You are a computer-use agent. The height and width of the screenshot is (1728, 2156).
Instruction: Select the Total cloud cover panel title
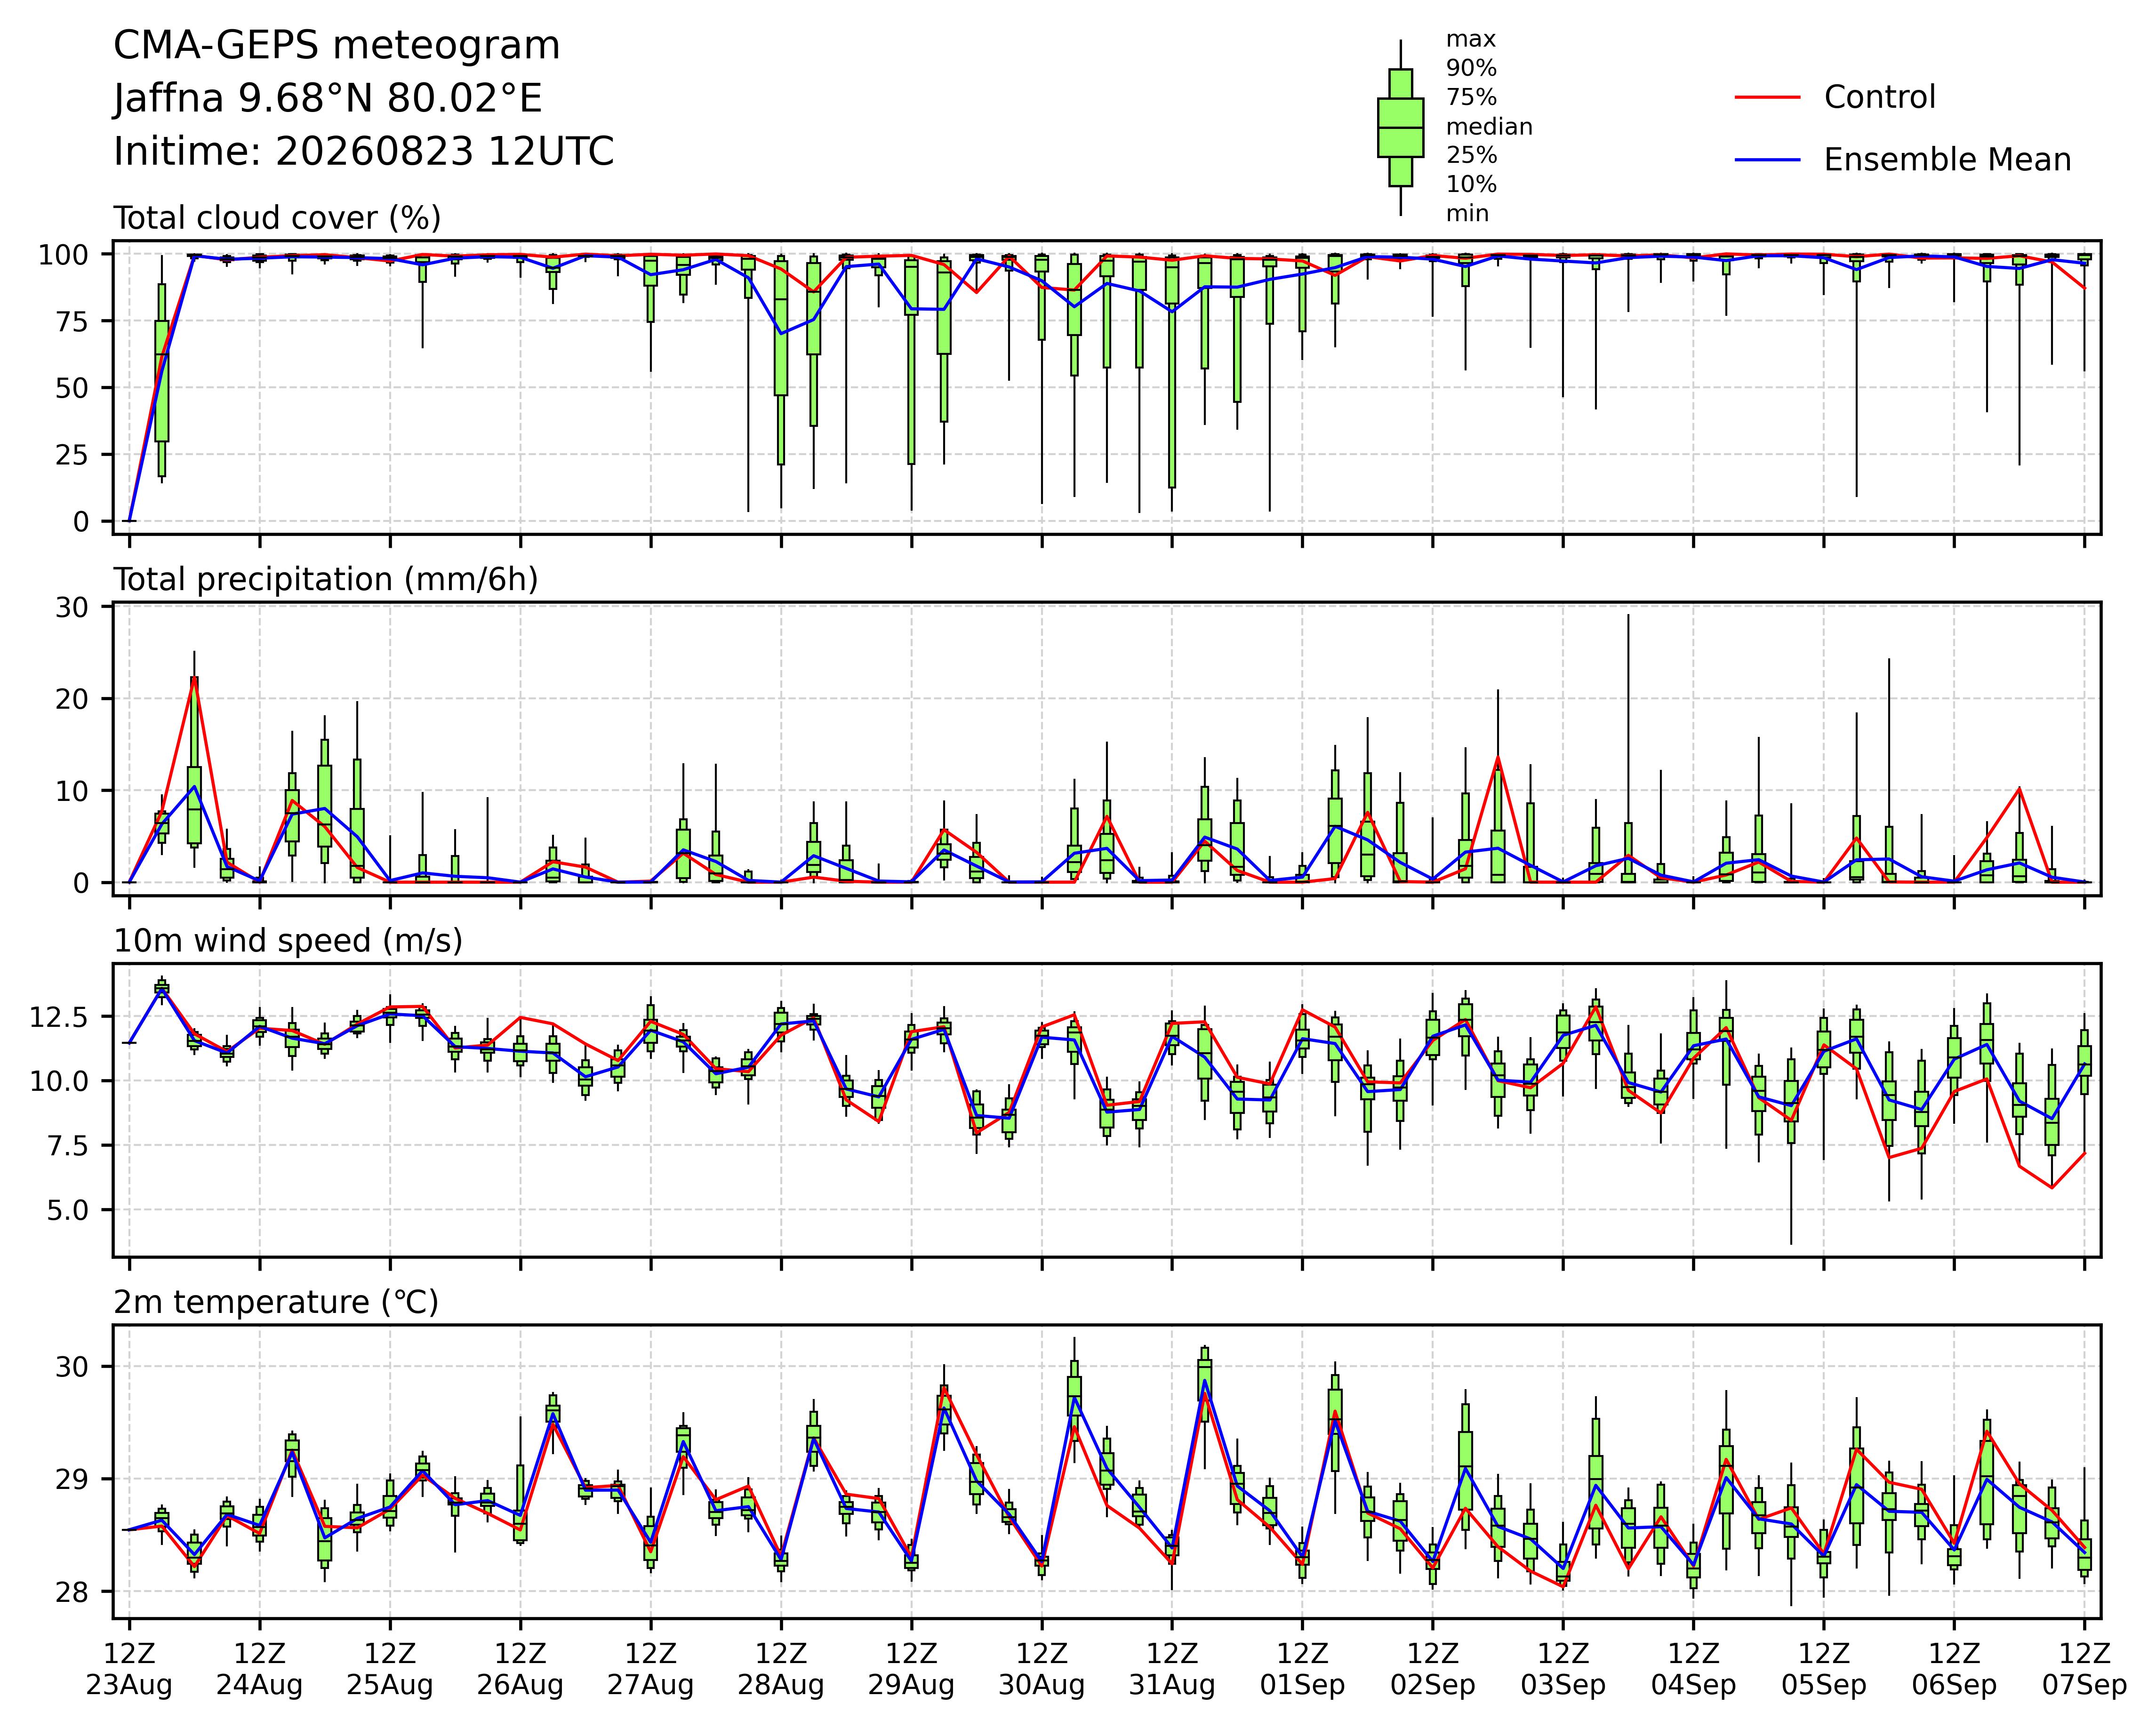pyautogui.click(x=277, y=218)
